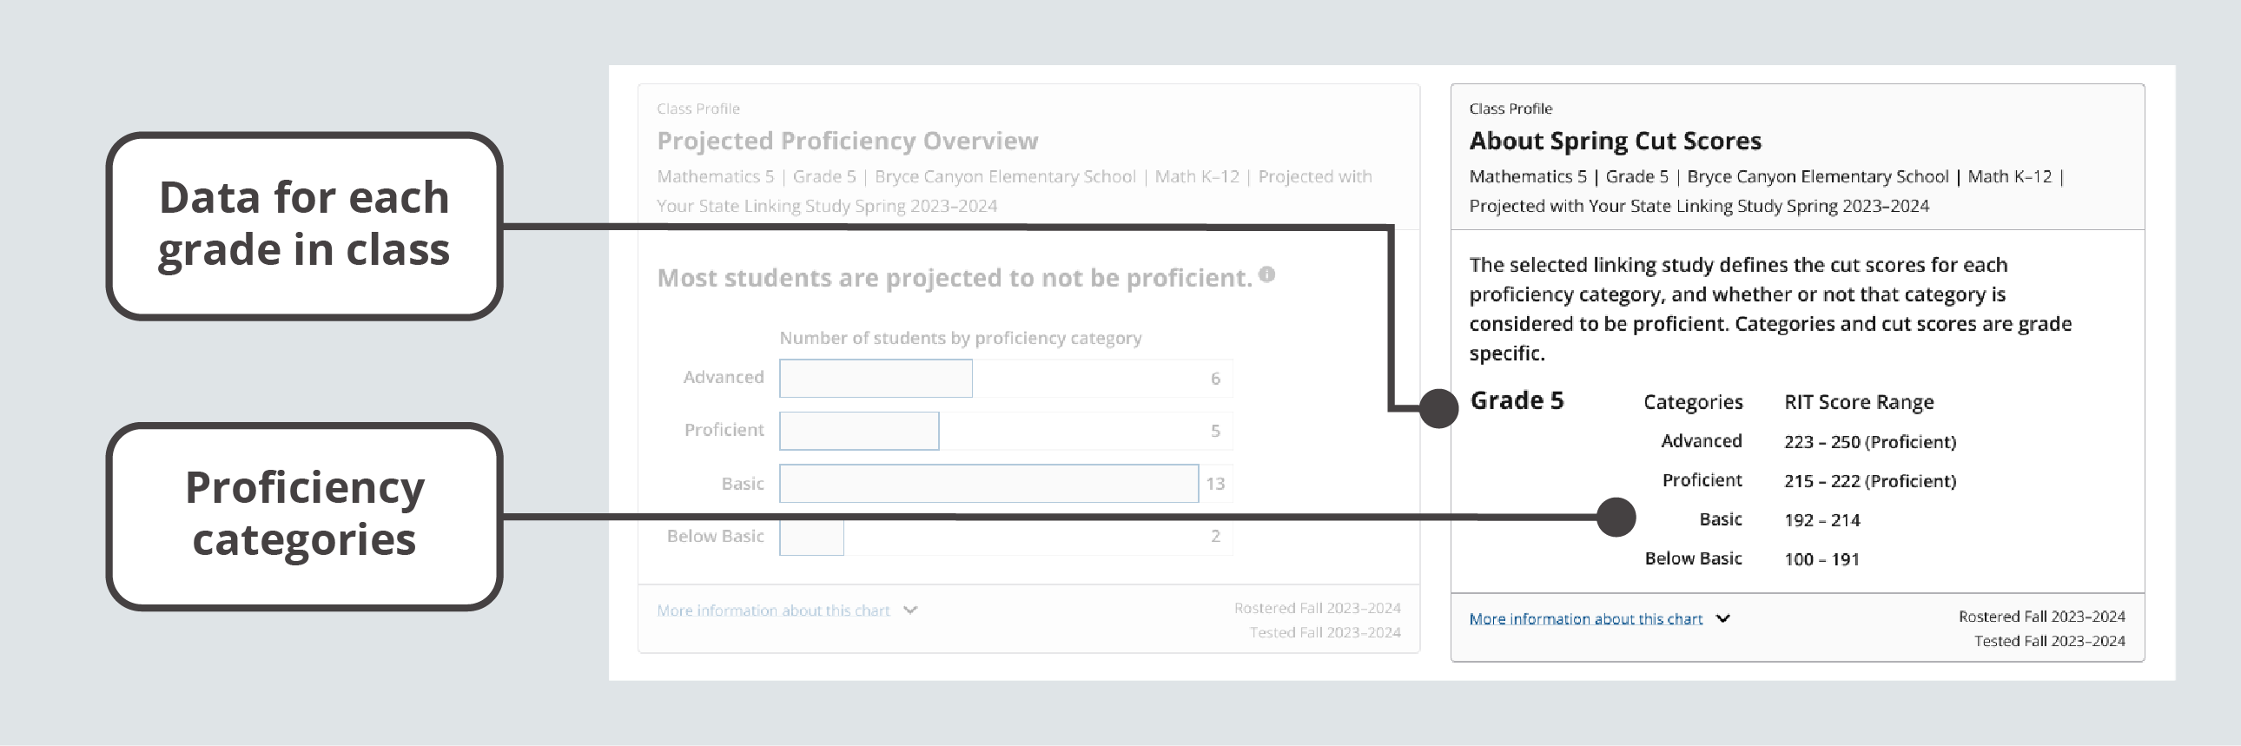Click the 'Projected Proficiency Overview' title
The height and width of the screenshot is (746, 2241).
tap(847, 141)
